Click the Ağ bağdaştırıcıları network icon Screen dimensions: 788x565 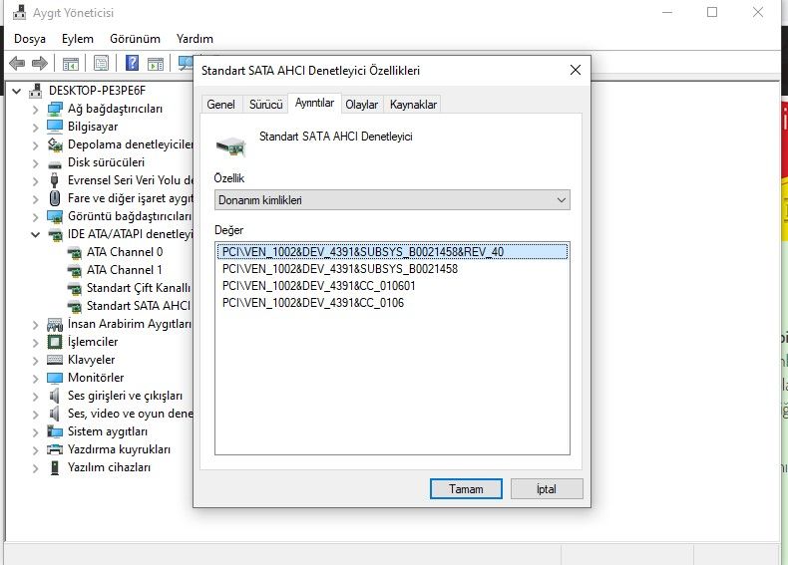pos(54,109)
